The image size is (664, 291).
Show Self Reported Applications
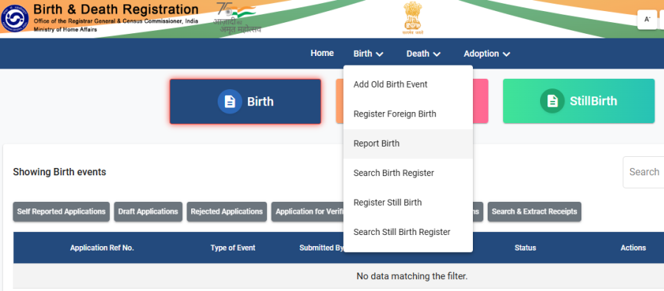[61, 211]
